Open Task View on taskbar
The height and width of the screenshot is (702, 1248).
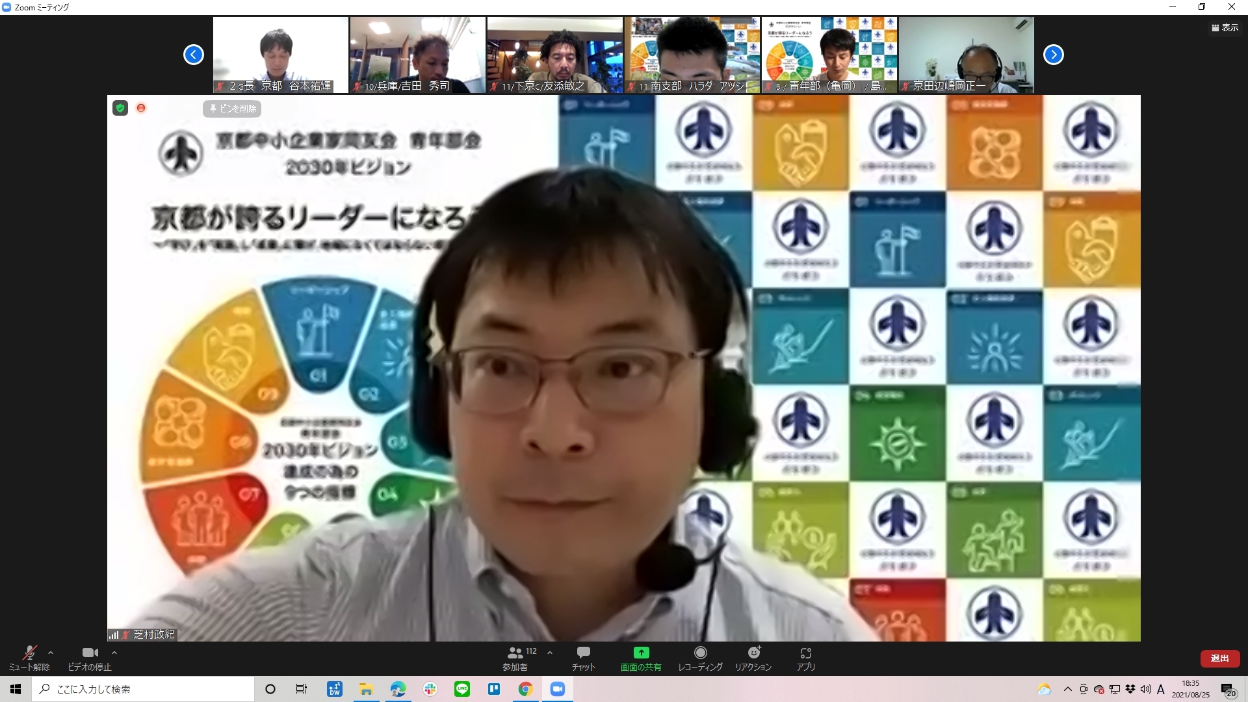pyautogui.click(x=302, y=689)
